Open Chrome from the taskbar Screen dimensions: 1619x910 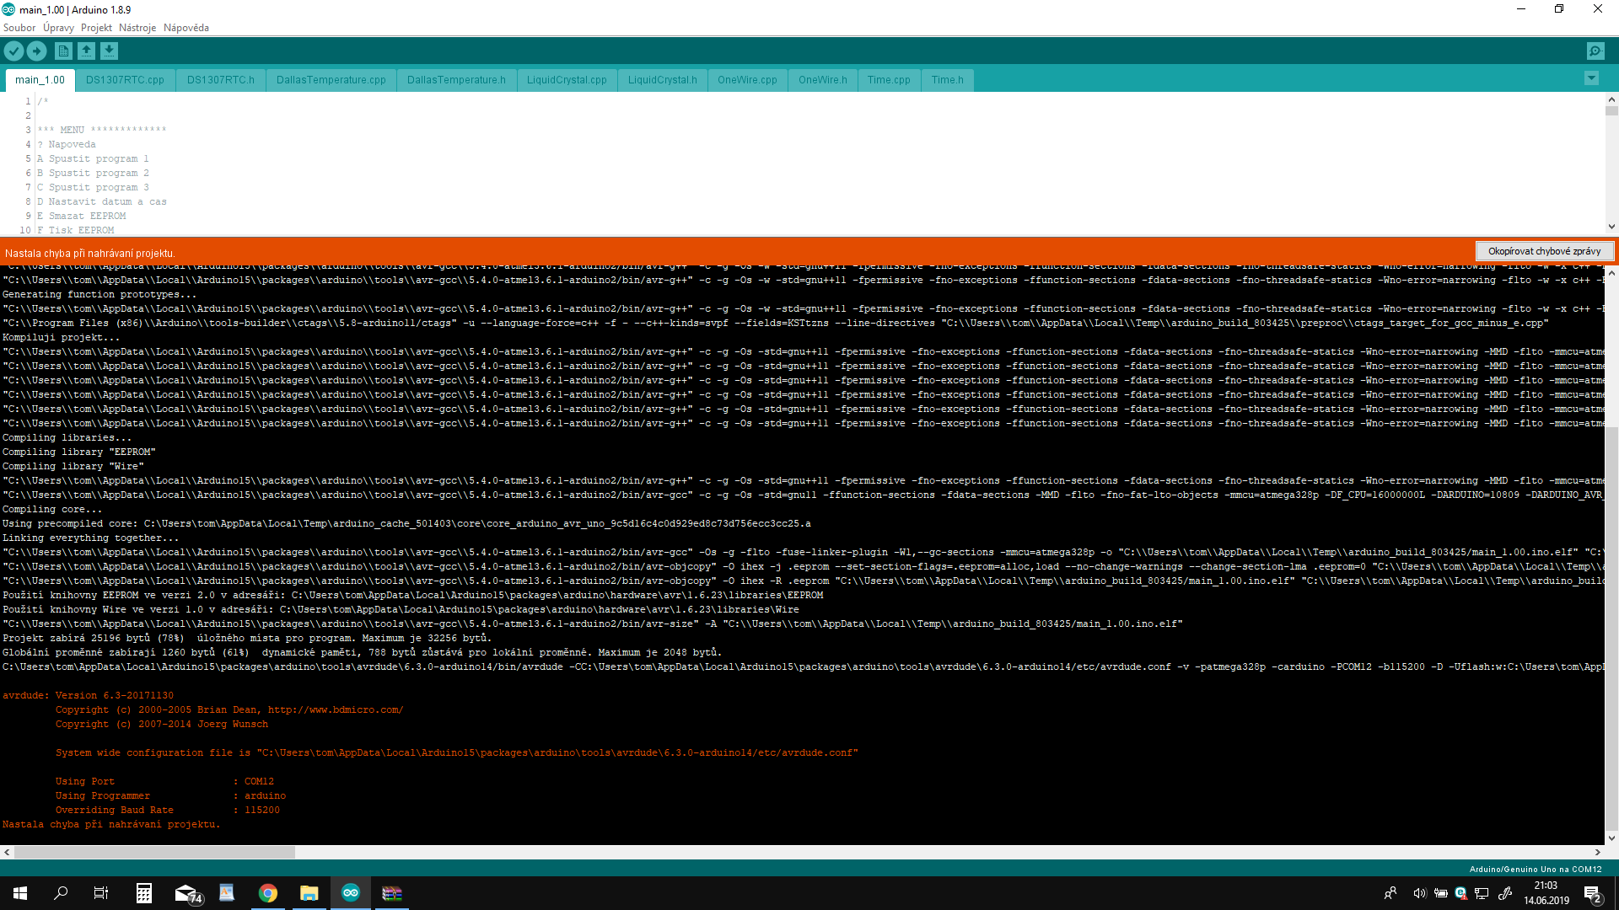(x=268, y=893)
